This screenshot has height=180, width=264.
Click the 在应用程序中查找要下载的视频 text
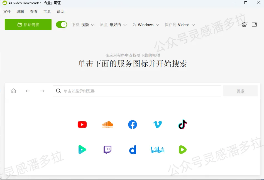[133, 55]
